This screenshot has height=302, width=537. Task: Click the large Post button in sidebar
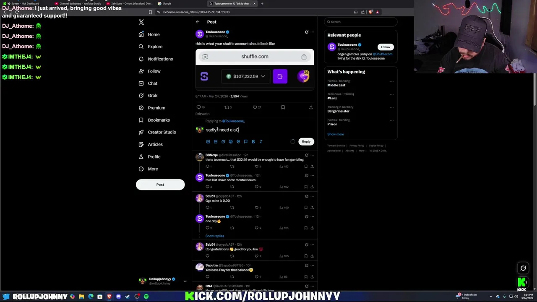coord(160,185)
